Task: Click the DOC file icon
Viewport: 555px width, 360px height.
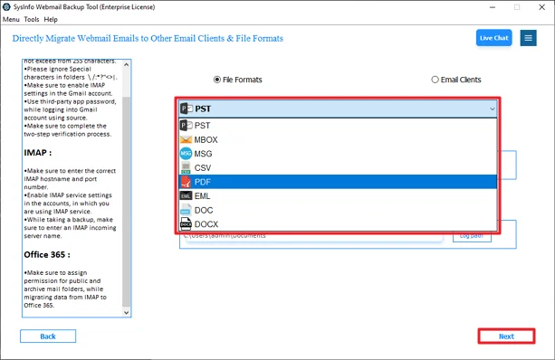Action: point(186,210)
